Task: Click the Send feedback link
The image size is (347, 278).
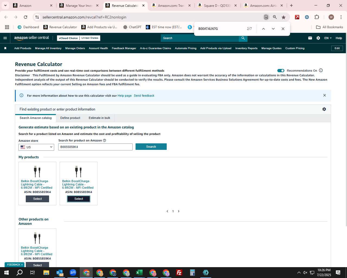Action: click(x=144, y=96)
